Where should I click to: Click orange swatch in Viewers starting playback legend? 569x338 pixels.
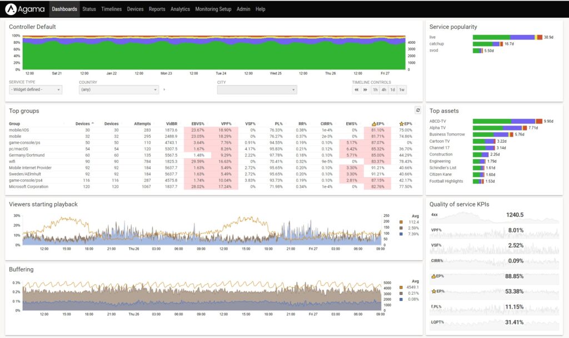pos(401,221)
